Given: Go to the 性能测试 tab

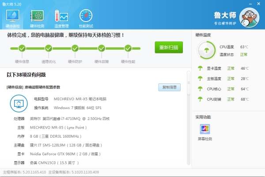Looking at the screenshot, I should (x=86, y=19).
